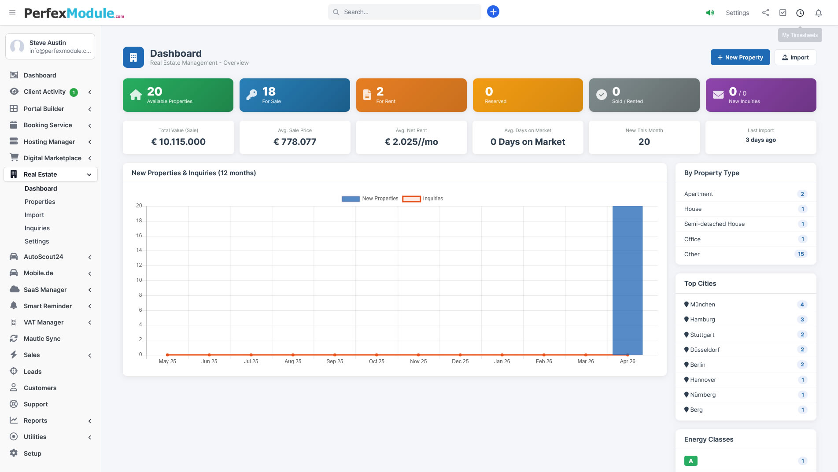Open the share icon in header
838x472 pixels.
[x=765, y=13]
